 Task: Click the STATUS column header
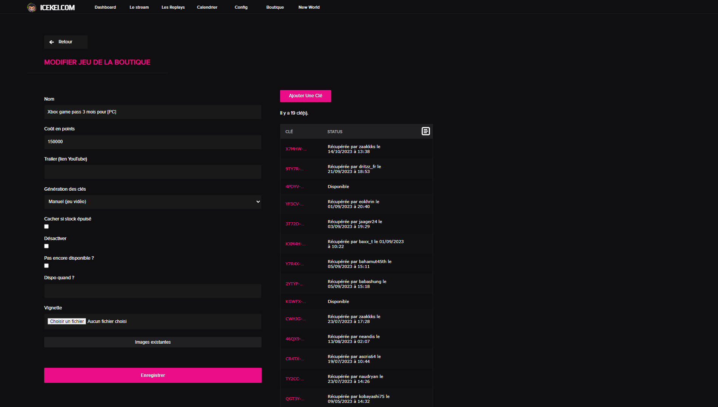[335, 132]
